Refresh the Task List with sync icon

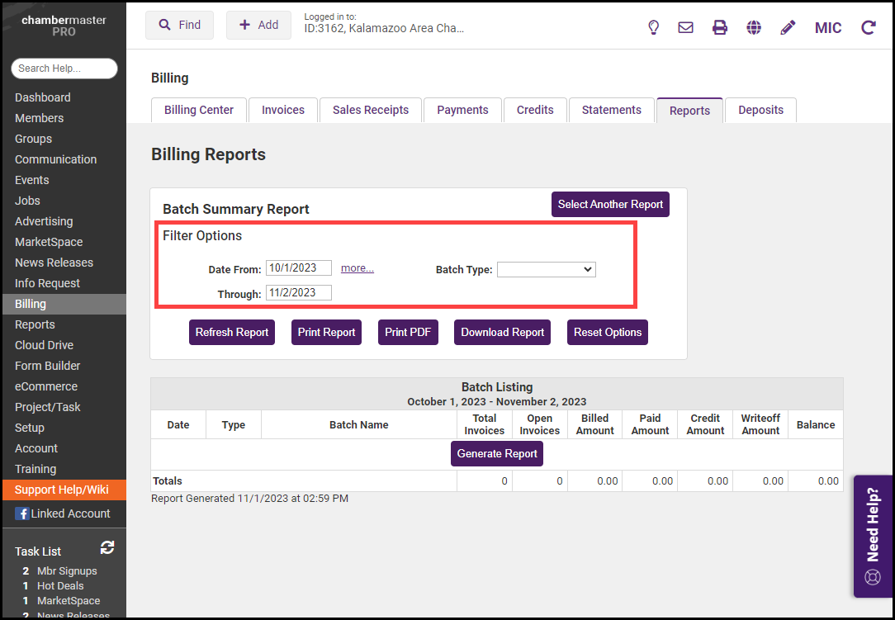(107, 547)
